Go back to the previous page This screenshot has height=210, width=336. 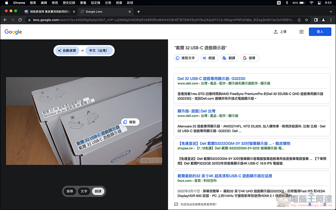click(x=5, y=20)
